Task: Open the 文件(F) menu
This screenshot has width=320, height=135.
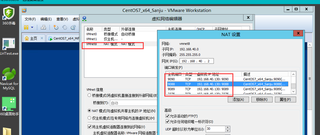Action: pos(30,19)
